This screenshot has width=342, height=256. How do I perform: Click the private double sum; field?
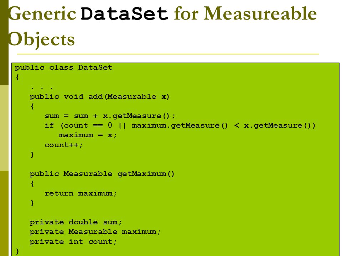(x=76, y=222)
